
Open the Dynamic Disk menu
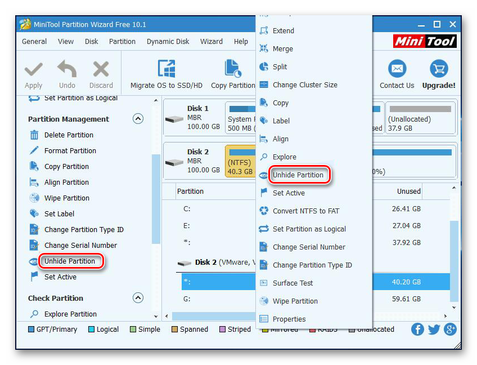pyautogui.click(x=168, y=41)
